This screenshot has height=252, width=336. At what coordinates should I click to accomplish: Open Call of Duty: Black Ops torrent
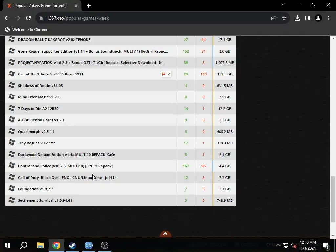[x=67, y=178]
